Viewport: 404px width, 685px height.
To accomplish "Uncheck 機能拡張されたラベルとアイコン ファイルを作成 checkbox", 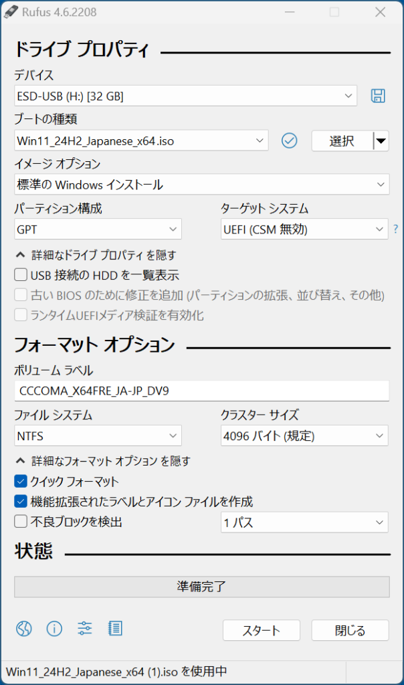I will click(x=21, y=502).
